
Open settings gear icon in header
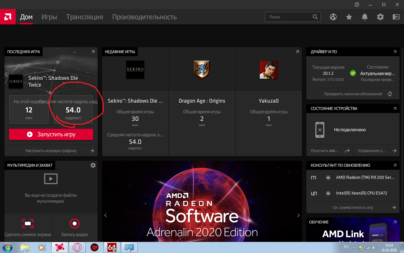click(380, 17)
